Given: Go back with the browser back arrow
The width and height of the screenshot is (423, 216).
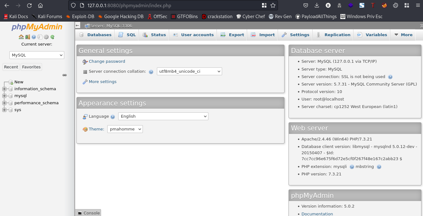Looking at the screenshot, I should 7,5.
